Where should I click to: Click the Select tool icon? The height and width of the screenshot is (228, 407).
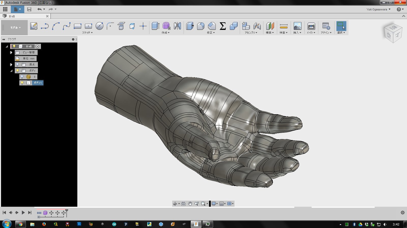tap(341, 26)
